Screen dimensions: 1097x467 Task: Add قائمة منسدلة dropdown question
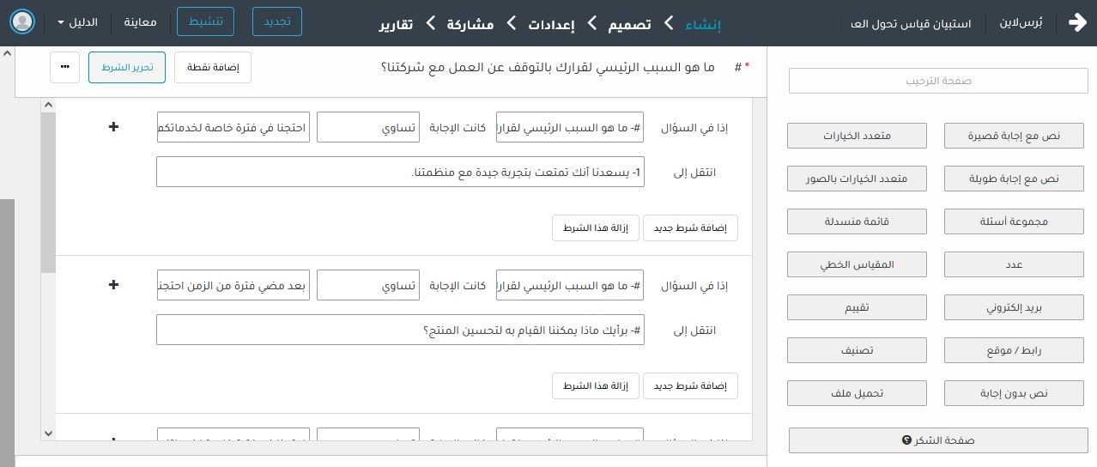click(857, 221)
